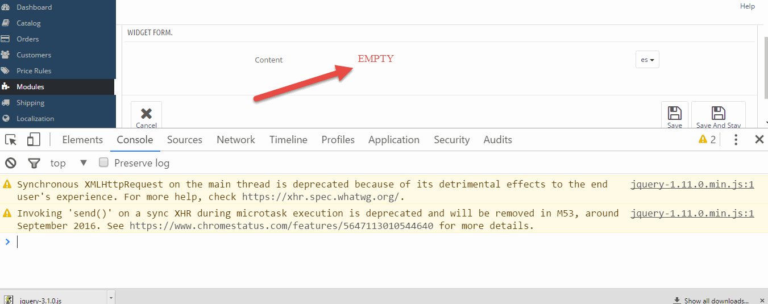Open Shipping section
Viewport: 768px width, 304px height.
tap(30, 103)
